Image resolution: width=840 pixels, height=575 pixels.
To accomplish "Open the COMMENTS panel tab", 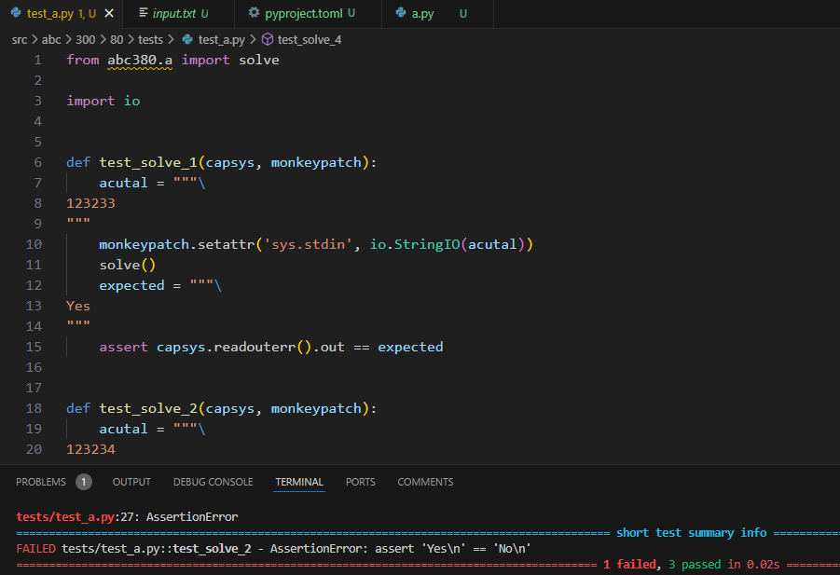I will coord(425,482).
